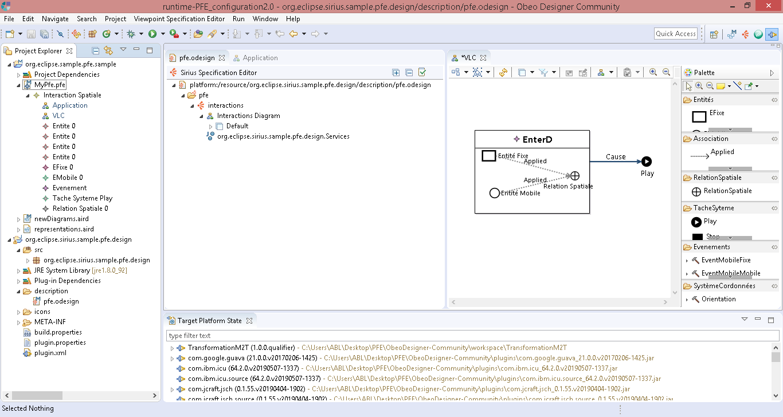Viewport: 783px width, 417px height.
Task: Select the pfe.odesign editor tab
Action: click(197, 58)
